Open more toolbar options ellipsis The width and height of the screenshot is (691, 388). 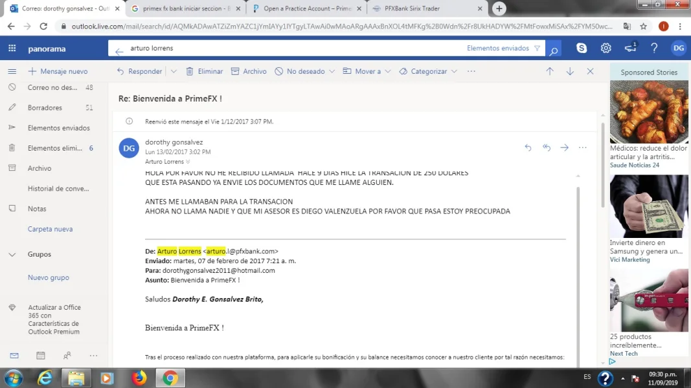coord(471,71)
